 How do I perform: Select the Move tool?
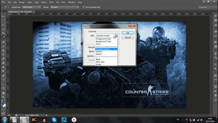[x=3, y=16]
